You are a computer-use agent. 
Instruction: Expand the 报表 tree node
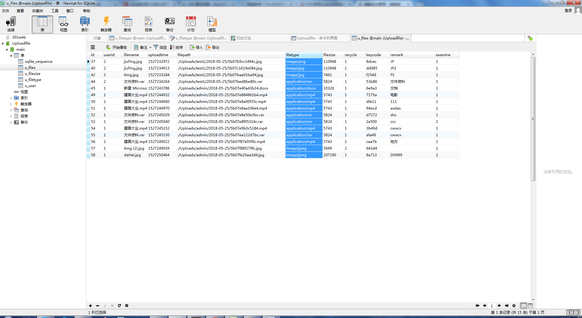tap(11, 116)
